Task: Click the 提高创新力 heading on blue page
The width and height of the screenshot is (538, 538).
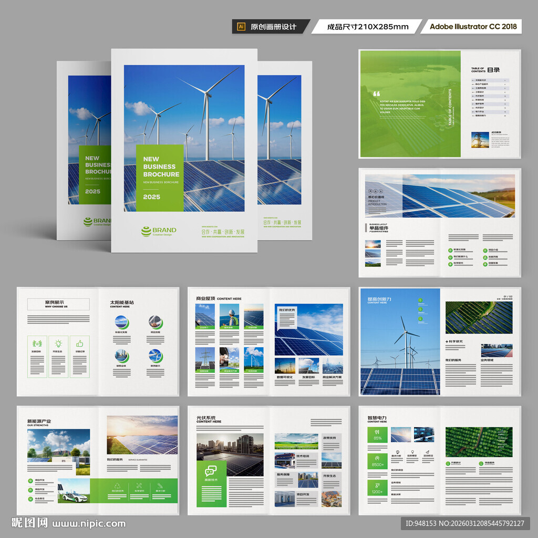Action: [379, 299]
